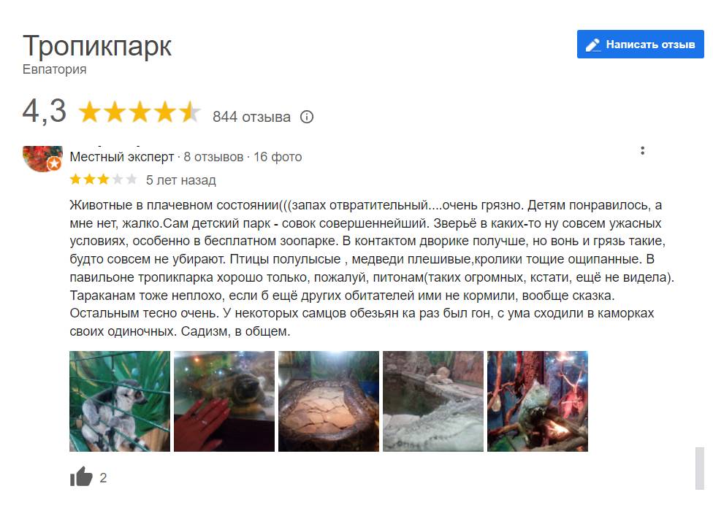
Task: Click the review's three-star rating
Action: click(x=103, y=180)
